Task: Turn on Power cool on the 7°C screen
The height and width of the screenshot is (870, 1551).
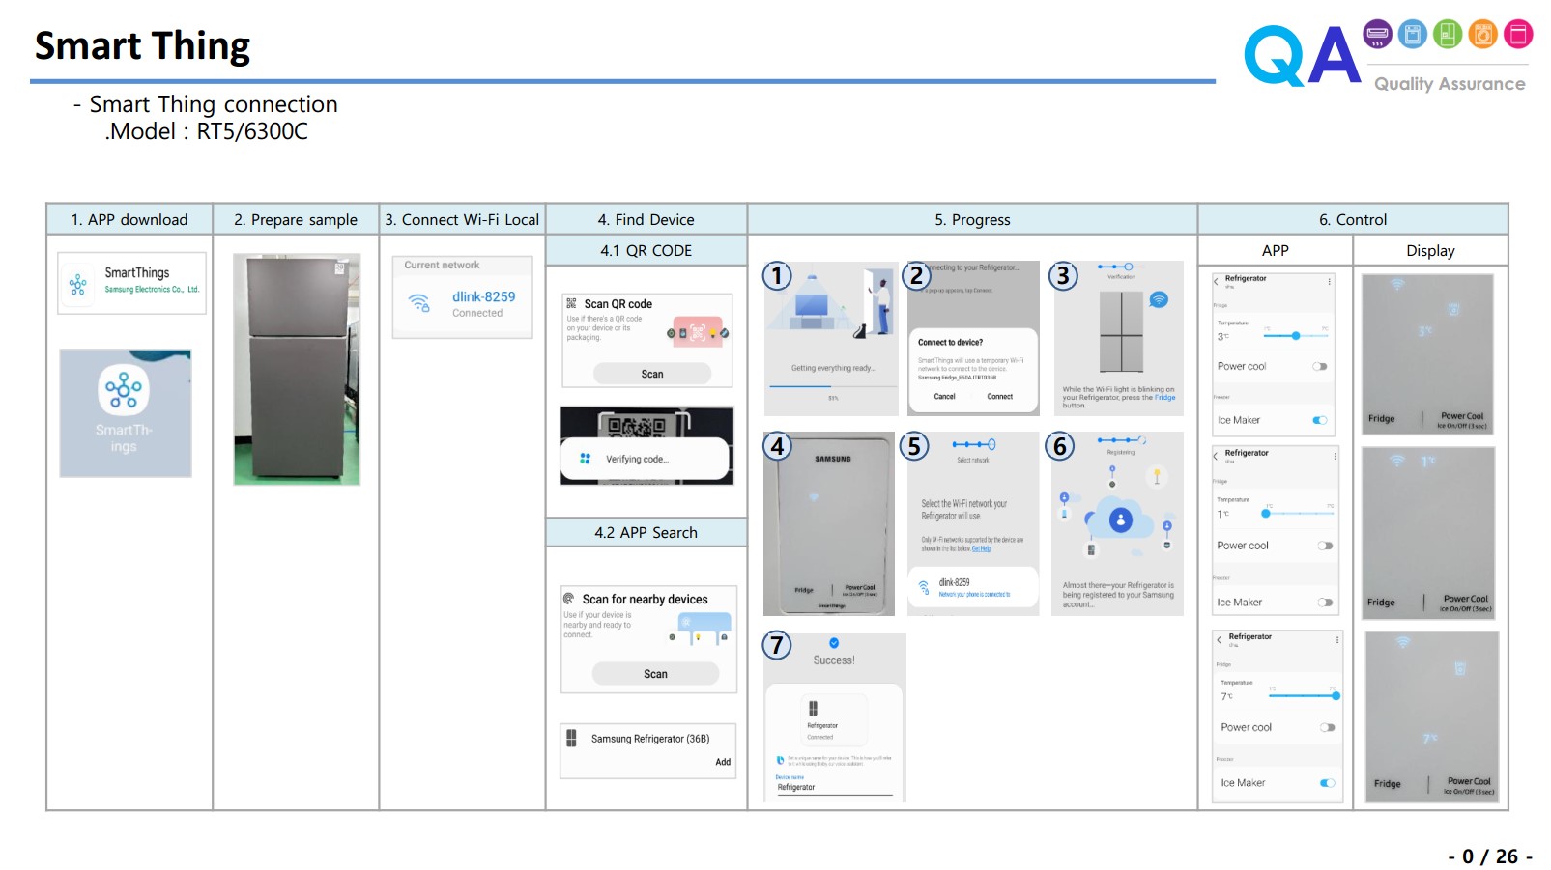Action: pyautogui.click(x=1328, y=728)
